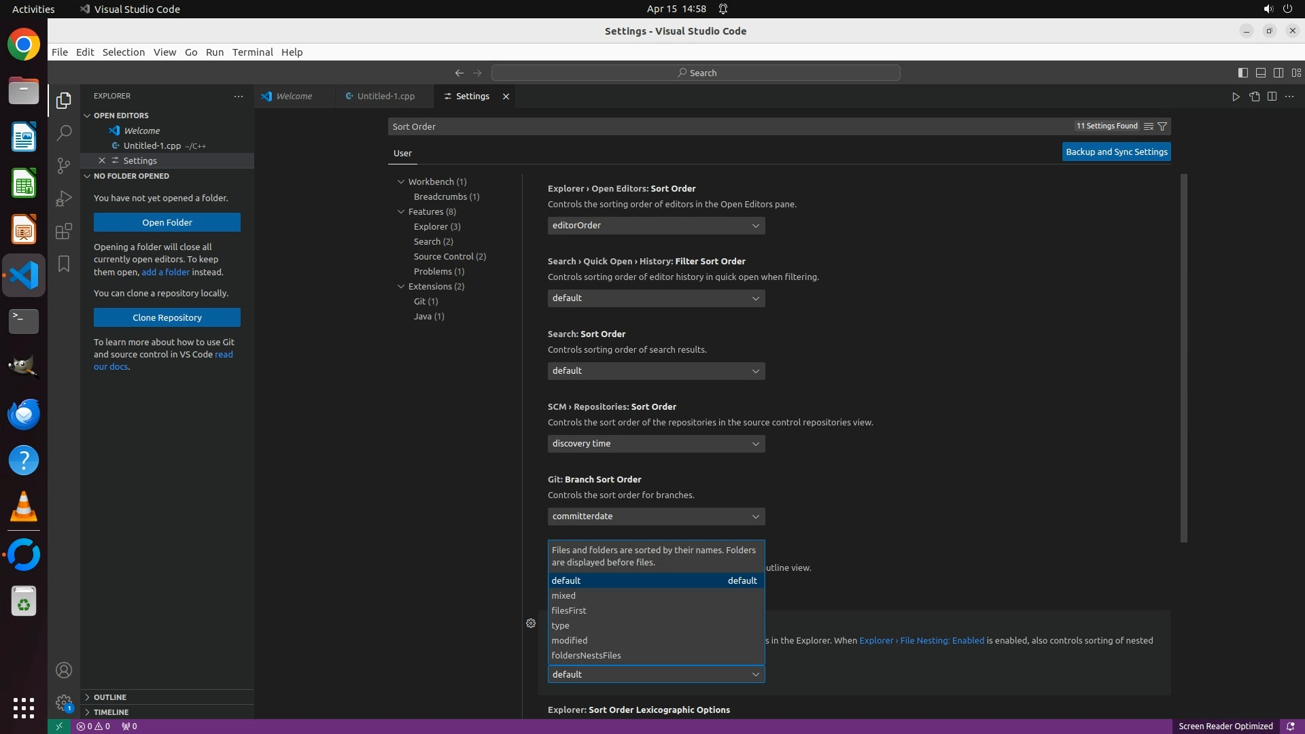The image size is (1305, 734).
Task: Click the Clone Repository button
Action: pyautogui.click(x=167, y=317)
